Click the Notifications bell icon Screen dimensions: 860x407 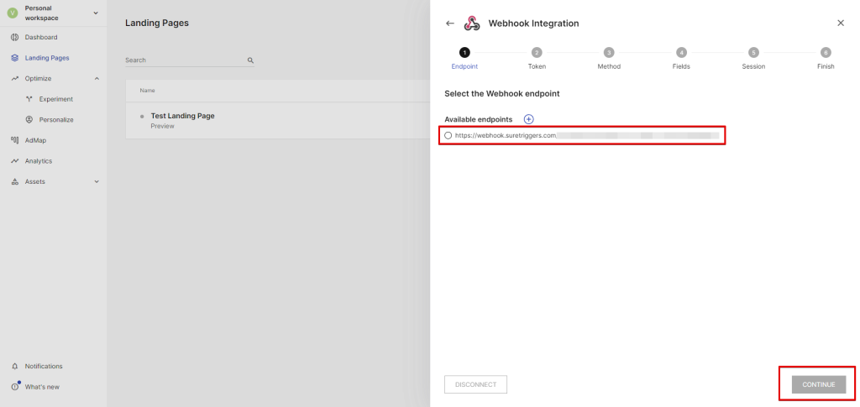[15, 366]
